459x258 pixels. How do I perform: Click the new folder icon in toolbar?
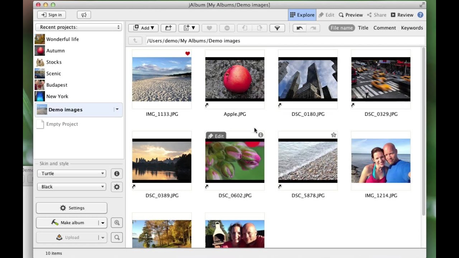click(168, 28)
